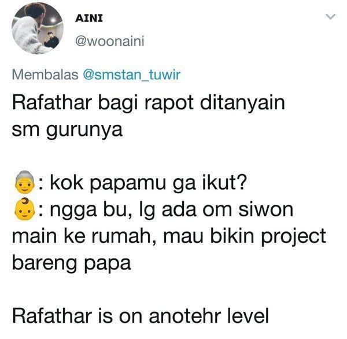Screen dimensions: 347x339
Task: Click "Rafathar" in the final sentence
Action: click(x=52, y=316)
